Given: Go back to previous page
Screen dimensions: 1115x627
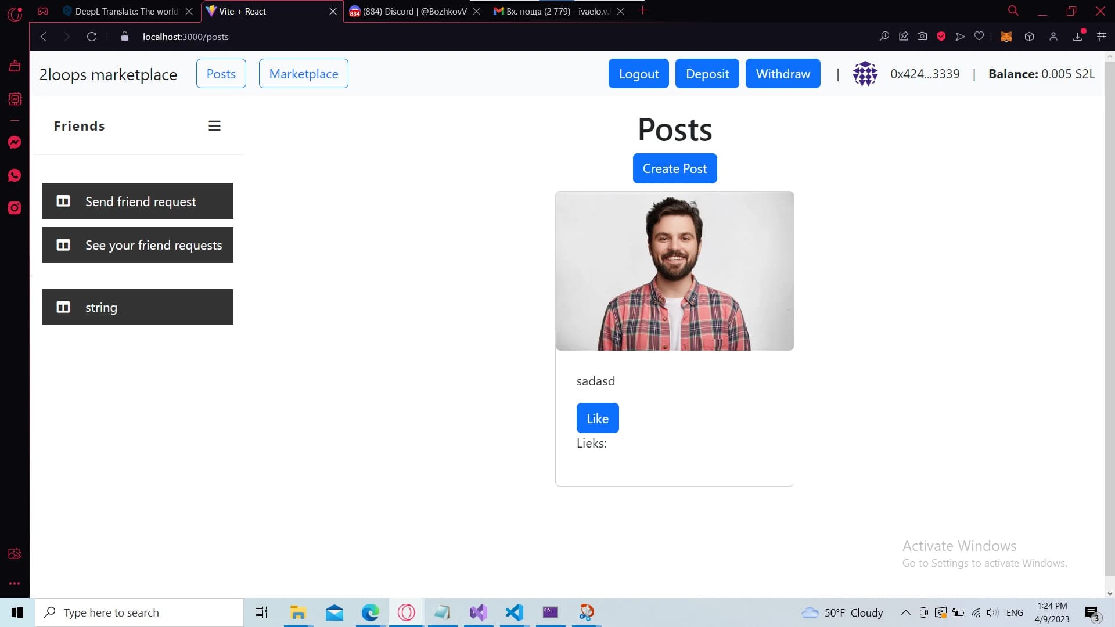Looking at the screenshot, I should click(44, 37).
